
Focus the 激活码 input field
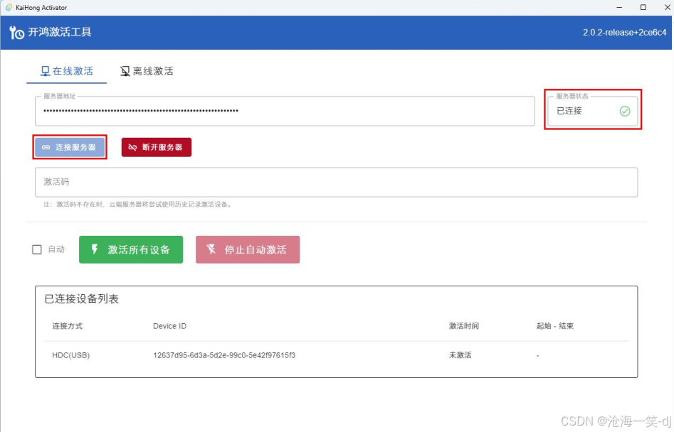[336, 182]
